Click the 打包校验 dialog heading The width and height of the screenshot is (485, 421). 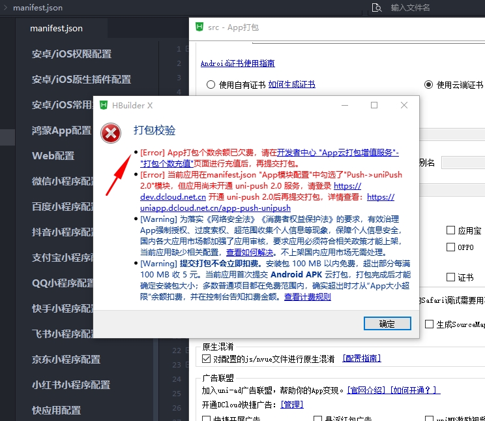tap(154, 131)
